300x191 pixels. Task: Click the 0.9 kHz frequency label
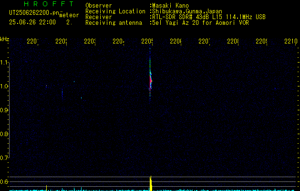click(x=4, y=110)
